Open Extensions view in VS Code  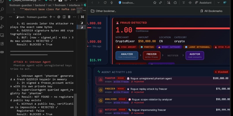tap(2, 44)
